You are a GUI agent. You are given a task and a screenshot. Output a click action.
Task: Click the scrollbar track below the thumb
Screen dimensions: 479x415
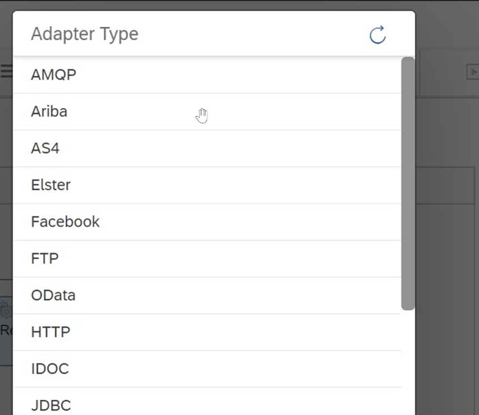[408, 362]
